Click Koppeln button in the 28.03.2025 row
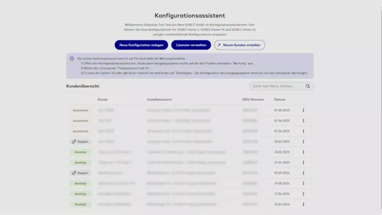Screen dimensions: 382x215 (x=81, y=142)
